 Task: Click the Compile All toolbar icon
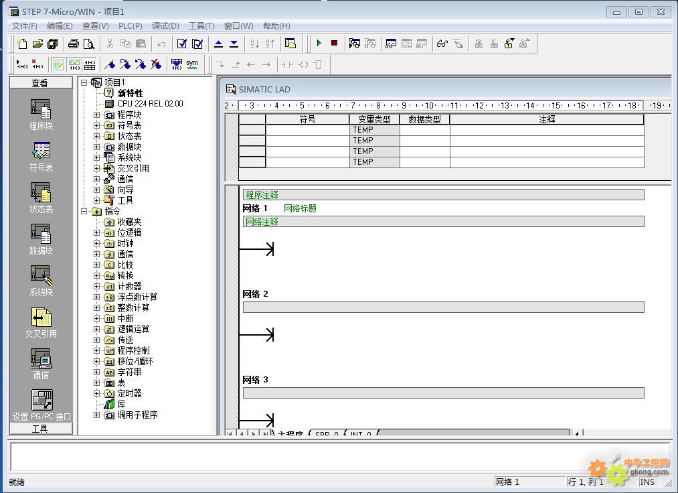coord(197,44)
